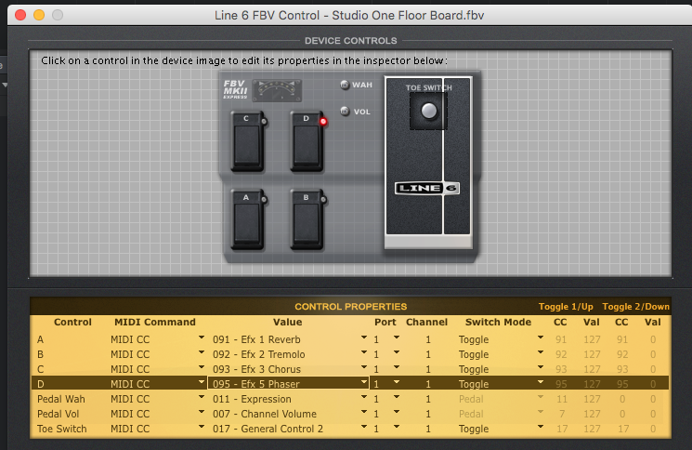692x450 pixels.
Task: Open Port dropdown in row A
Action: click(x=397, y=337)
